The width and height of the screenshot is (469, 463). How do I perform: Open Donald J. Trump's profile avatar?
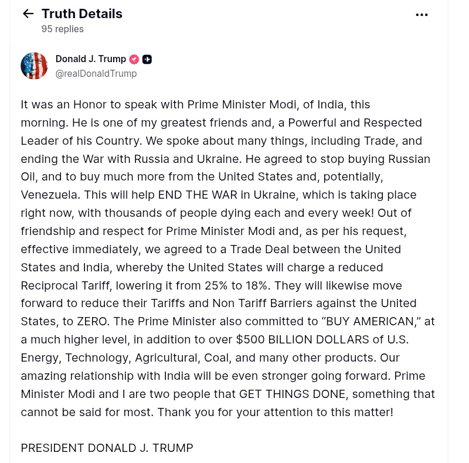click(x=33, y=66)
